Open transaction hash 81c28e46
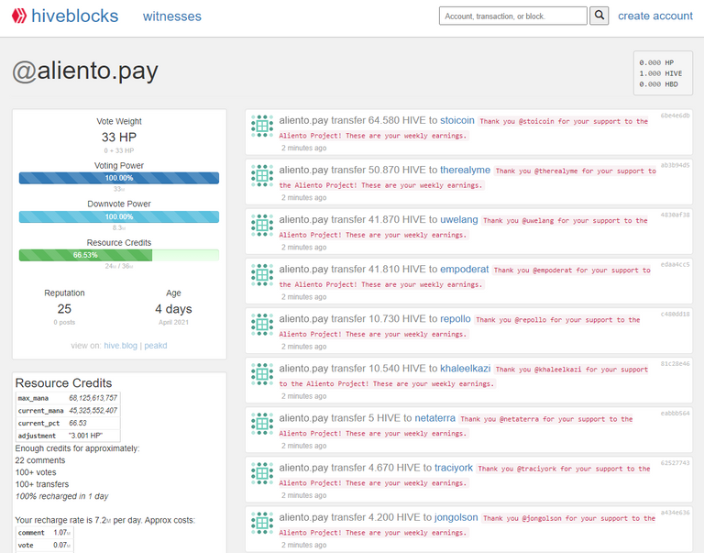704x553 pixels. pyautogui.click(x=675, y=363)
